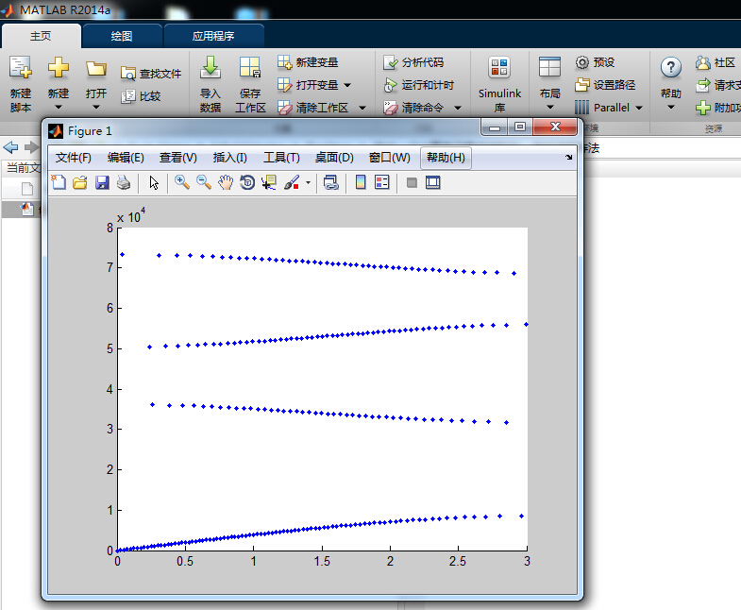Click the Add-Ons (附加) plus icon

click(702, 108)
